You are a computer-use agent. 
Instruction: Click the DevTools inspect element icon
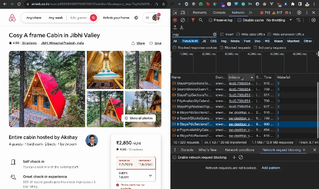tap(175, 13)
